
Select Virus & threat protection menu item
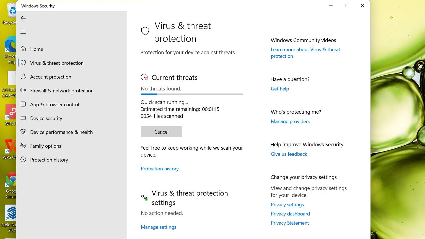57,63
